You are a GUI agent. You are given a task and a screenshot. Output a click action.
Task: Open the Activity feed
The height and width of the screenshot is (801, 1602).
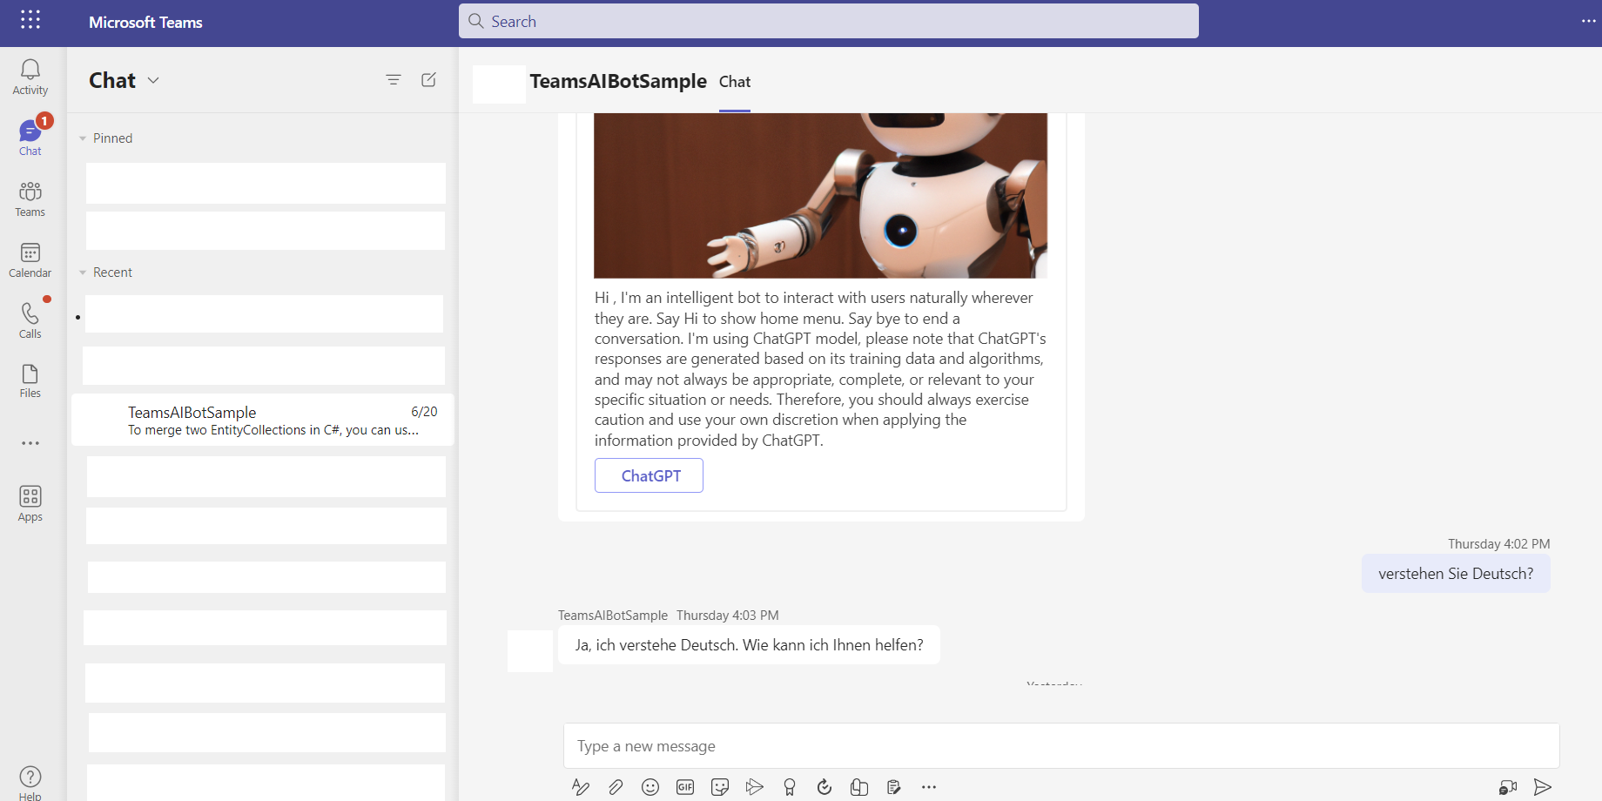[x=30, y=77]
